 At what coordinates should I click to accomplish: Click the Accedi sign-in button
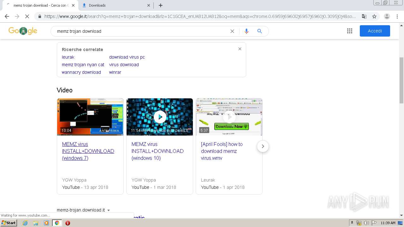coord(375,31)
